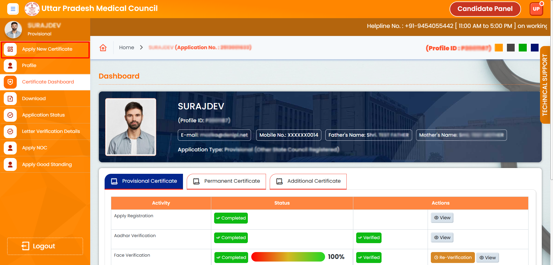
Task: View the Apply Registration details
Action: pos(442,218)
